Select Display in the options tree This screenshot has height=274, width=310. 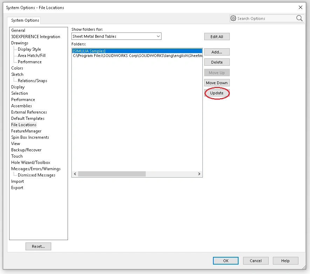pos(18,87)
